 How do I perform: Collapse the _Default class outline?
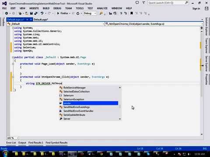[13, 57]
